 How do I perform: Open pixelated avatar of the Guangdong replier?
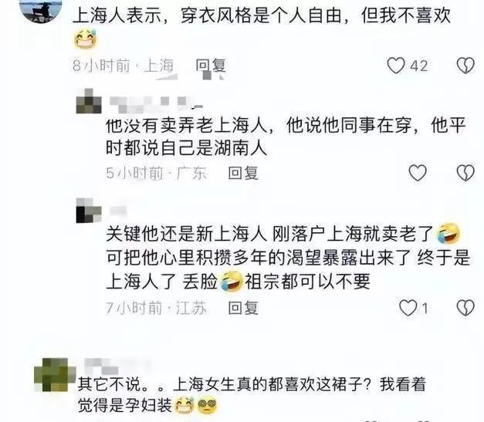pyautogui.click(x=89, y=101)
